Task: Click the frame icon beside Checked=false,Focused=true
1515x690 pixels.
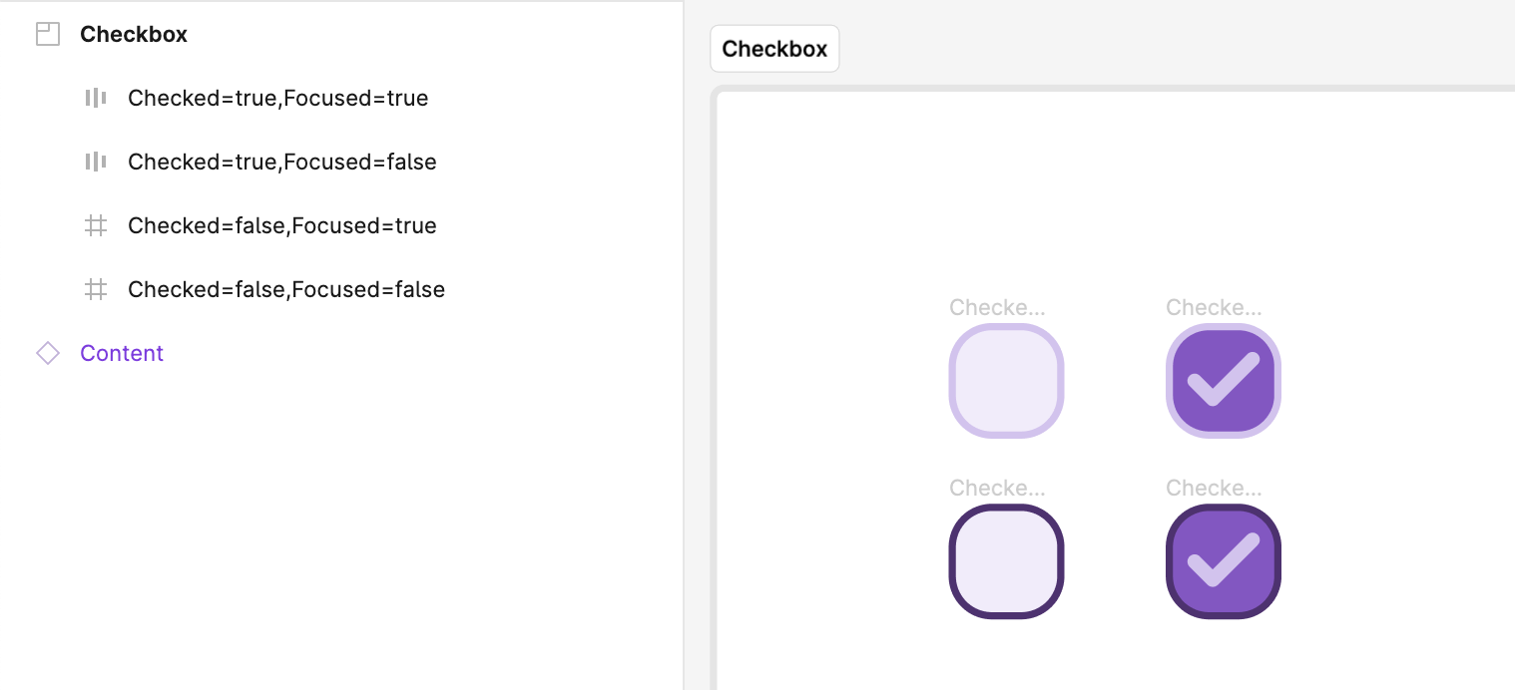Action: [x=95, y=225]
